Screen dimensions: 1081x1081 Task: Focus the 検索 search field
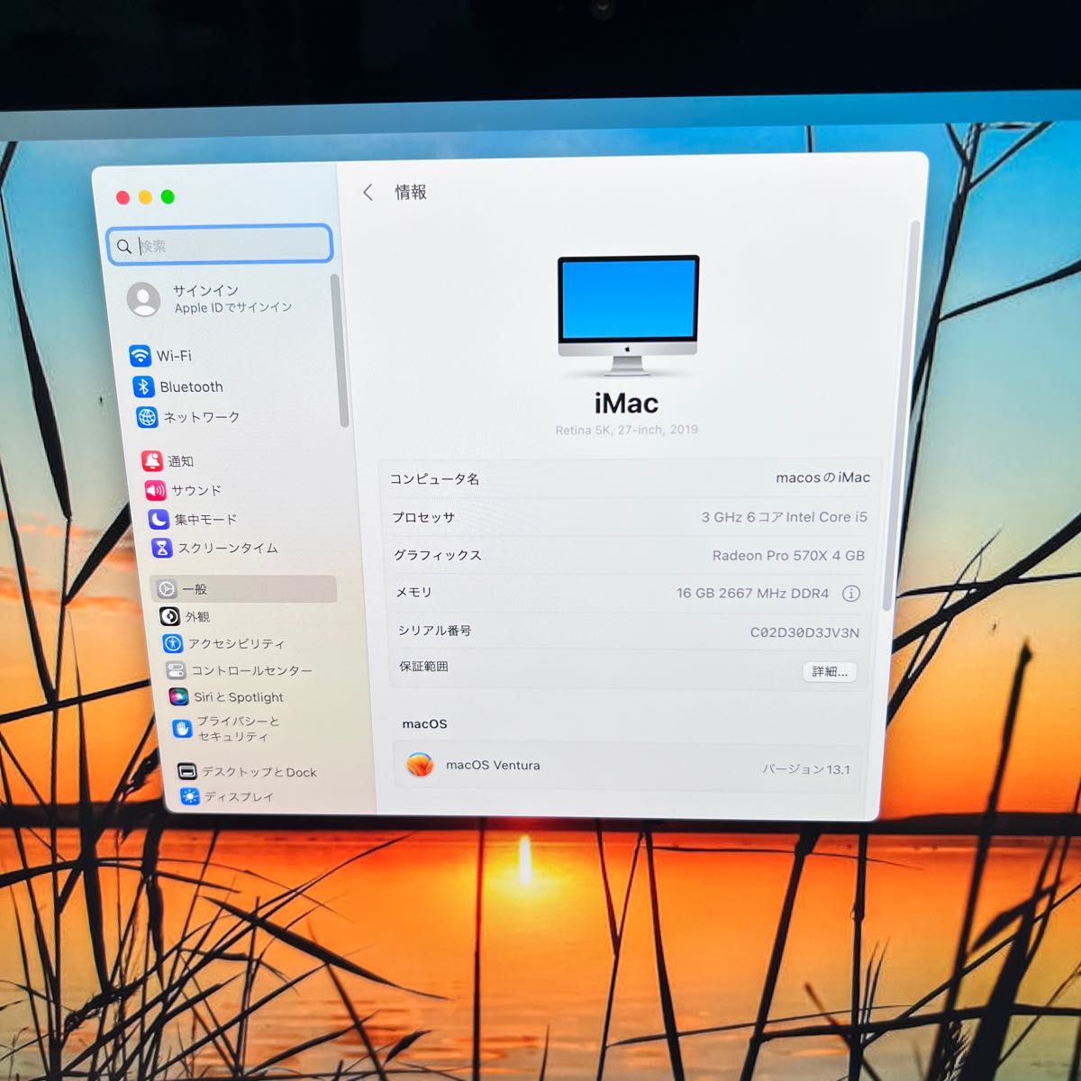point(220,245)
